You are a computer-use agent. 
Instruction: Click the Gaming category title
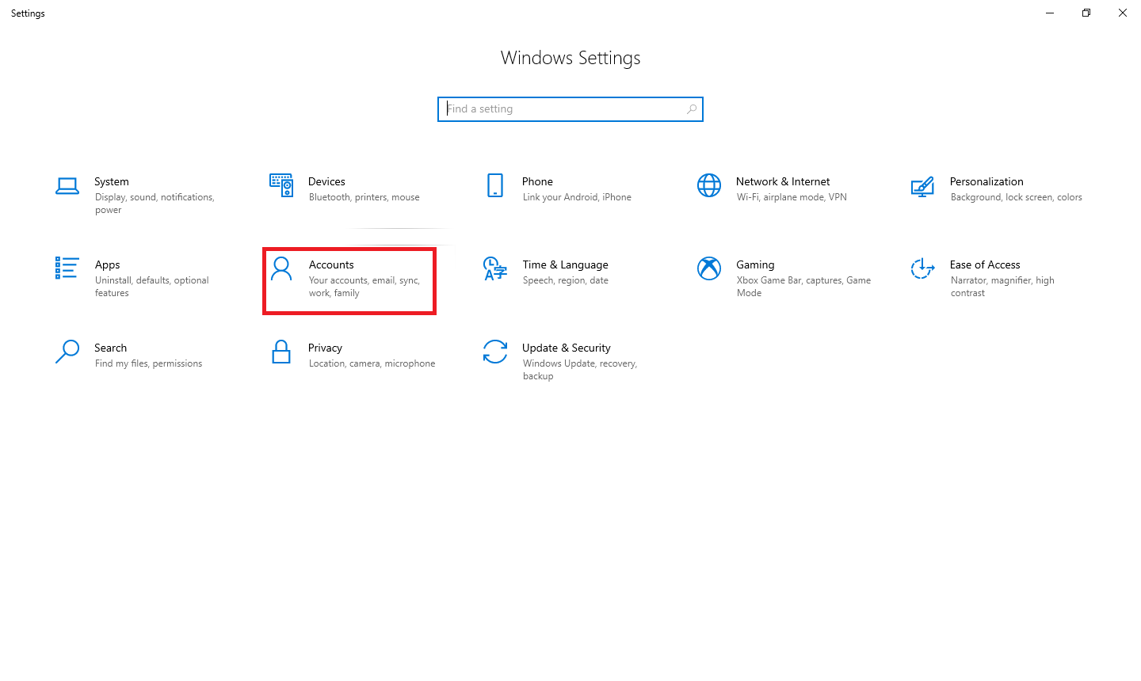coord(755,264)
